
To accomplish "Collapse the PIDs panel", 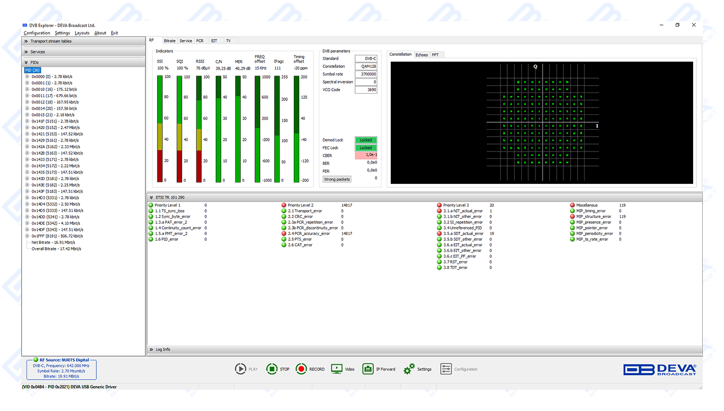I will (x=26, y=63).
